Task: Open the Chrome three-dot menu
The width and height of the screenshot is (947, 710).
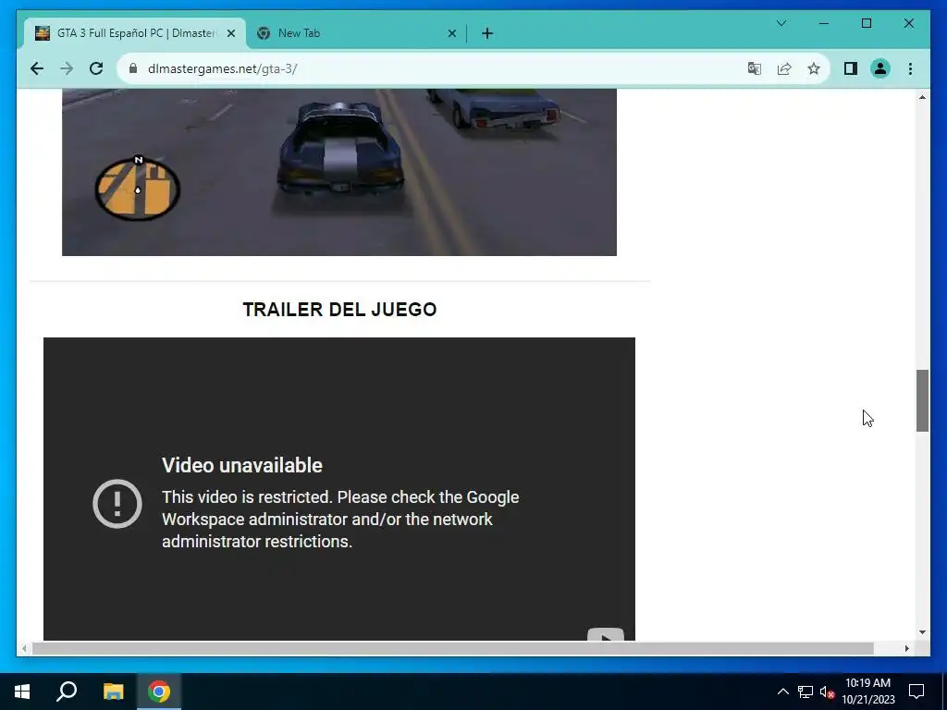Action: pos(910,68)
